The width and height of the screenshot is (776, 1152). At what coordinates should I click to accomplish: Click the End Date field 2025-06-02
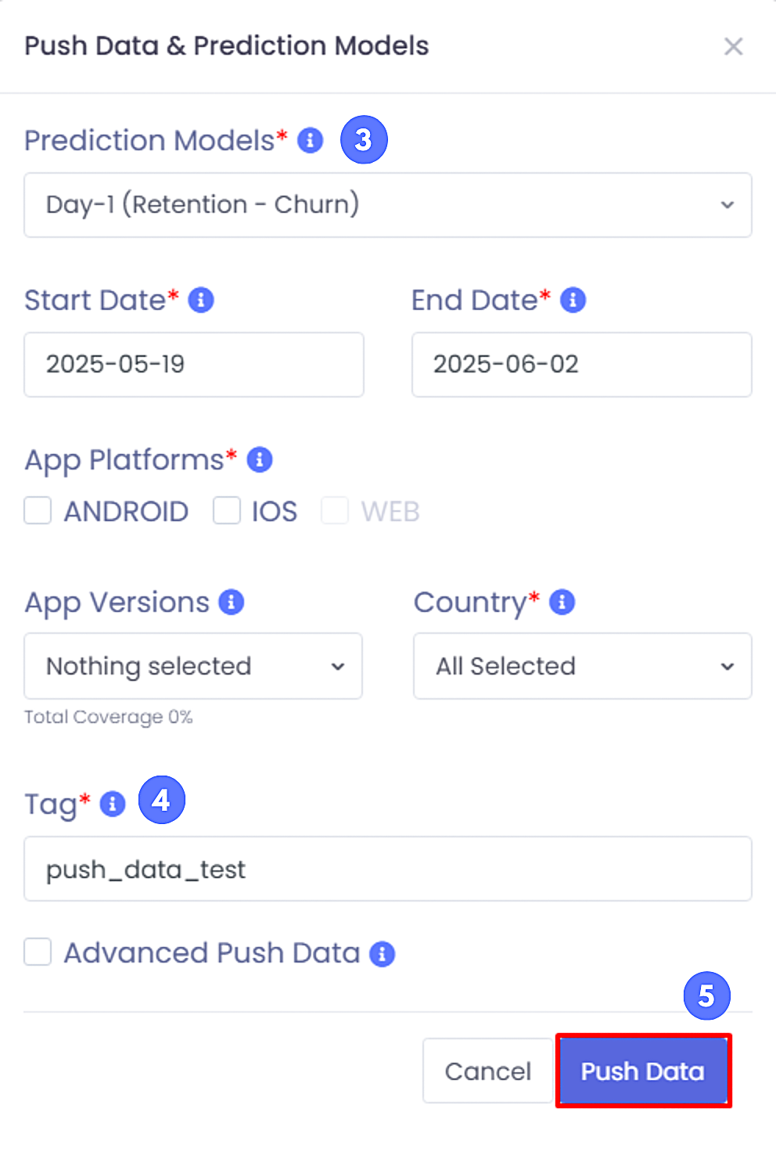[x=582, y=365]
